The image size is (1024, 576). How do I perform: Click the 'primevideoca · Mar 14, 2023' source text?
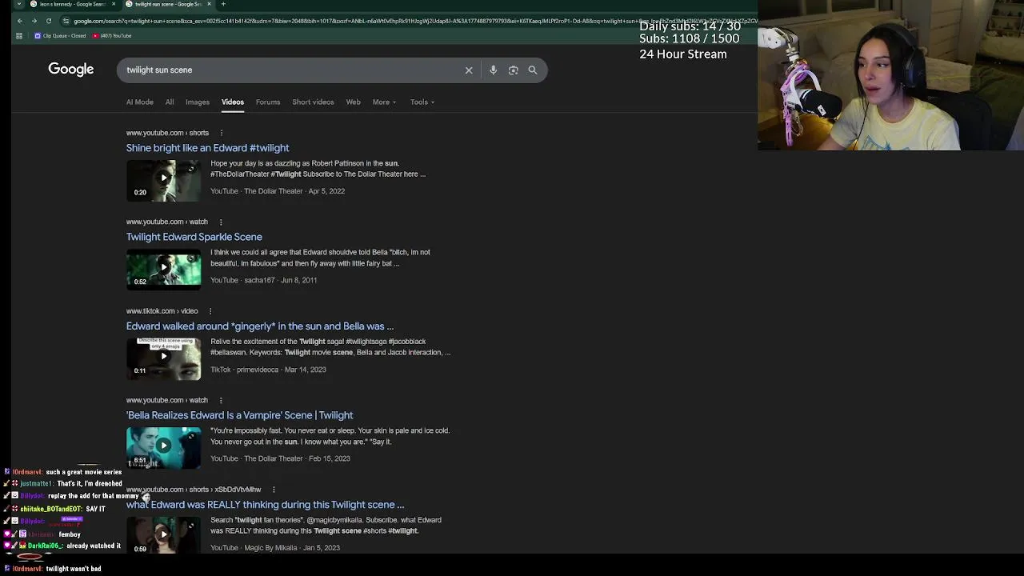point(282,370)
